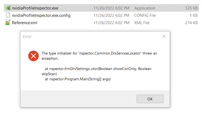The image size is (210, 118).
Task: Click the type initializer exception message text
Action: [99, 56]
